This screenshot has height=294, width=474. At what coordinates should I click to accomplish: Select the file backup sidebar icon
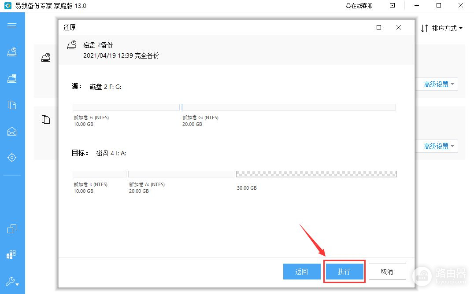12,105
